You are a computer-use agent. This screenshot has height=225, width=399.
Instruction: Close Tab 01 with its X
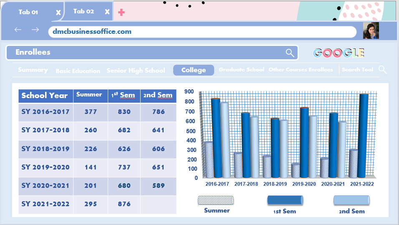(58, 13)
